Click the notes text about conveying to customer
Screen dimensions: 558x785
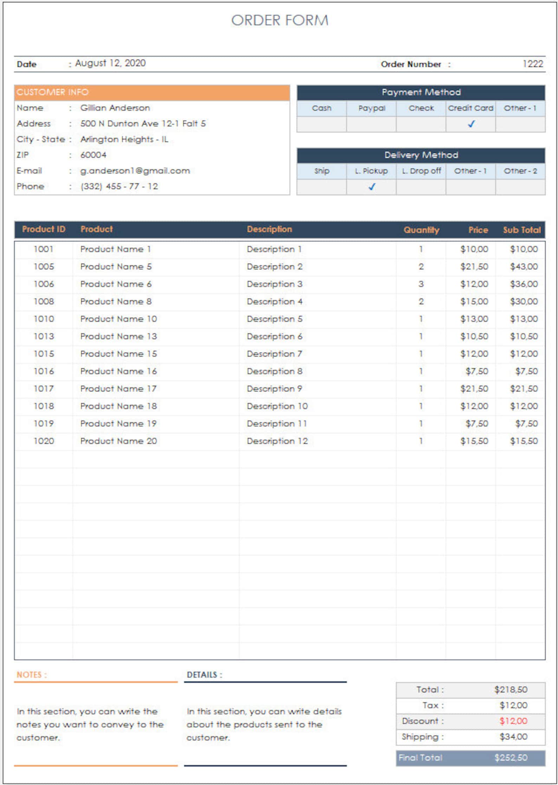pos(90,725)
